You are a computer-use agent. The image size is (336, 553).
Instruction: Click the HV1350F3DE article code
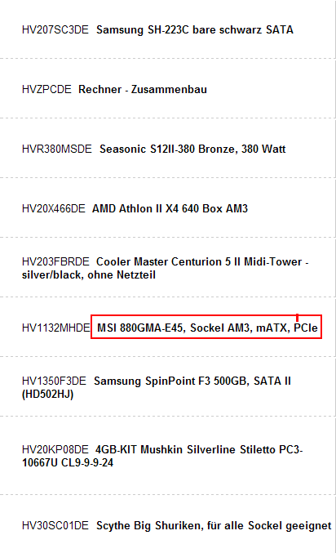pyautogui.click(x=54, y=381)
